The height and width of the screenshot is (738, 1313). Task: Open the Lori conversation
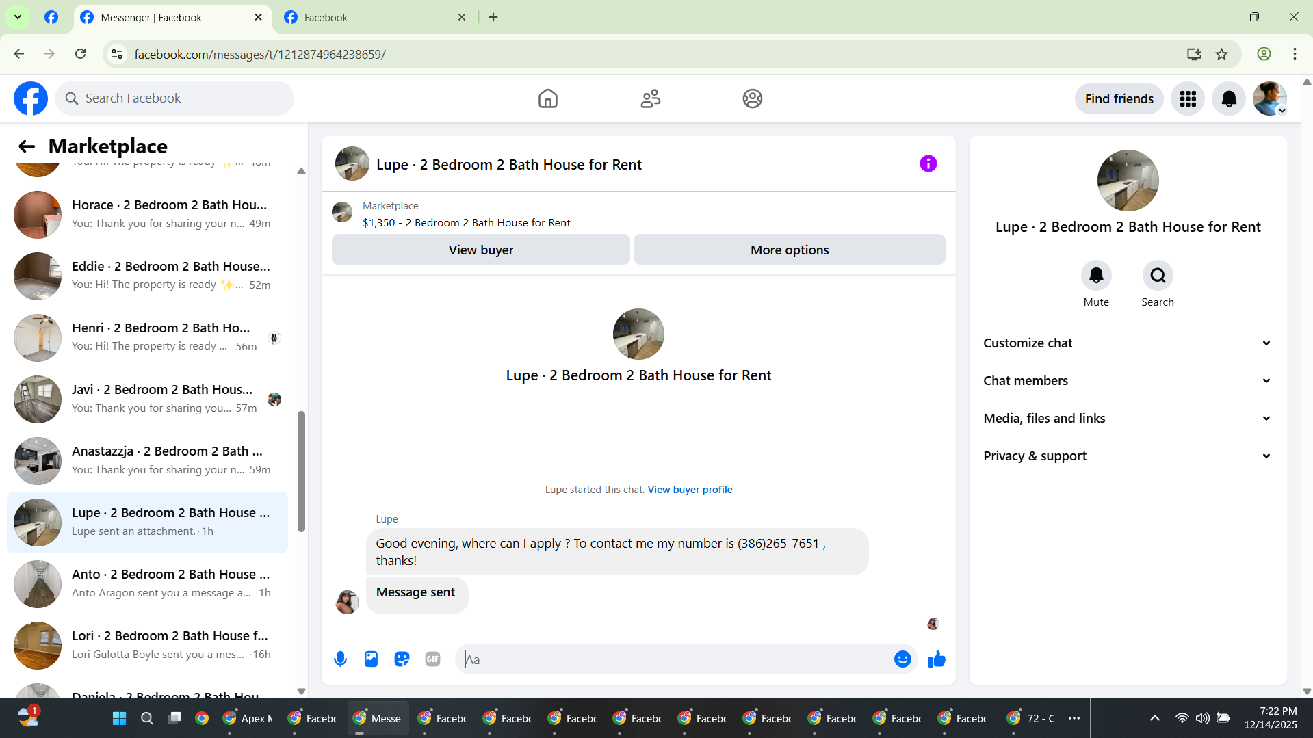[147, 646]
